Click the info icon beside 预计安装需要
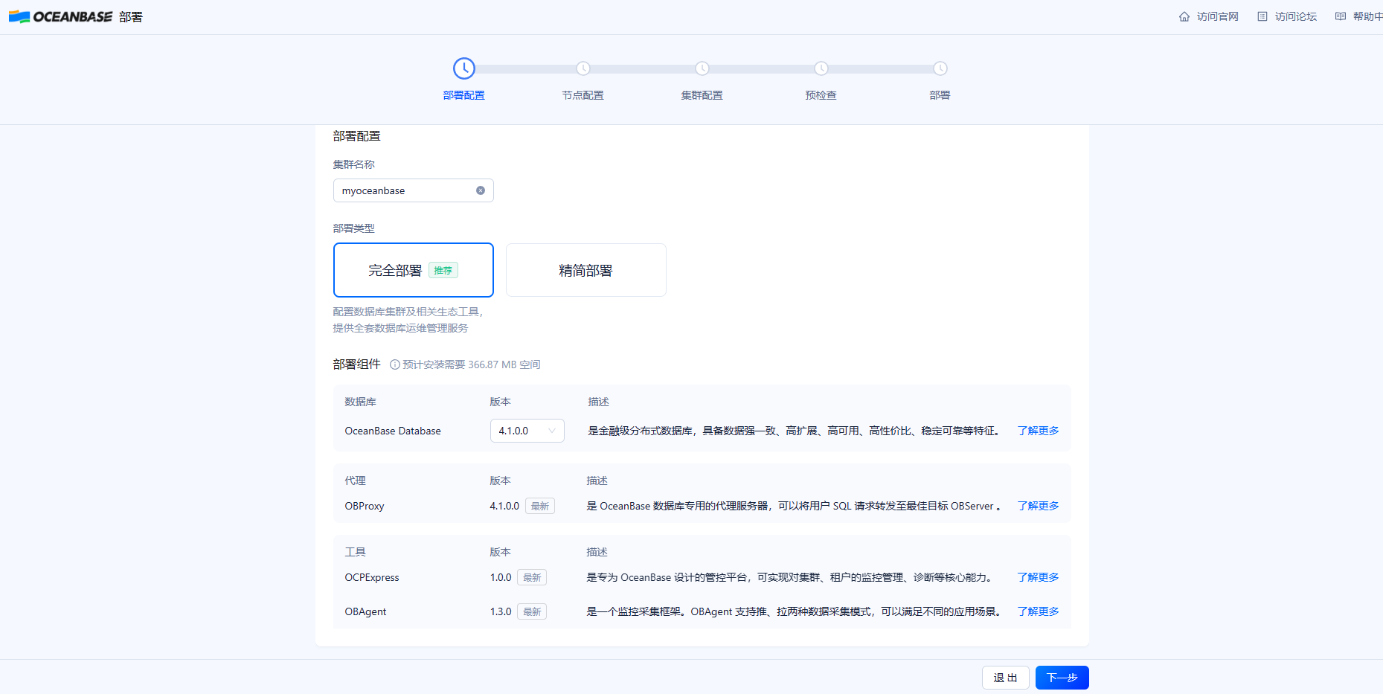Screen dimensions: 1383x694 coord(395,364)
